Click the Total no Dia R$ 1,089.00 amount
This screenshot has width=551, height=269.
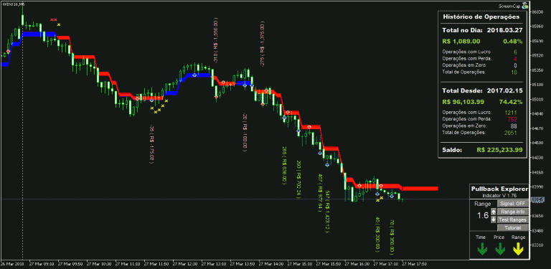[461, 41]
